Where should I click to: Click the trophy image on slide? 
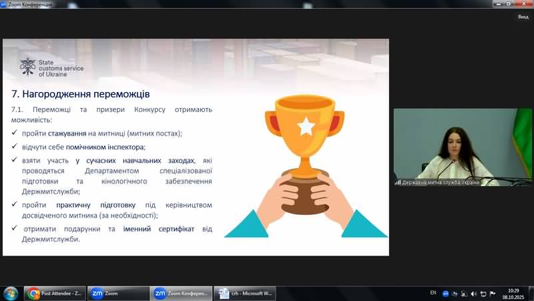306,160
